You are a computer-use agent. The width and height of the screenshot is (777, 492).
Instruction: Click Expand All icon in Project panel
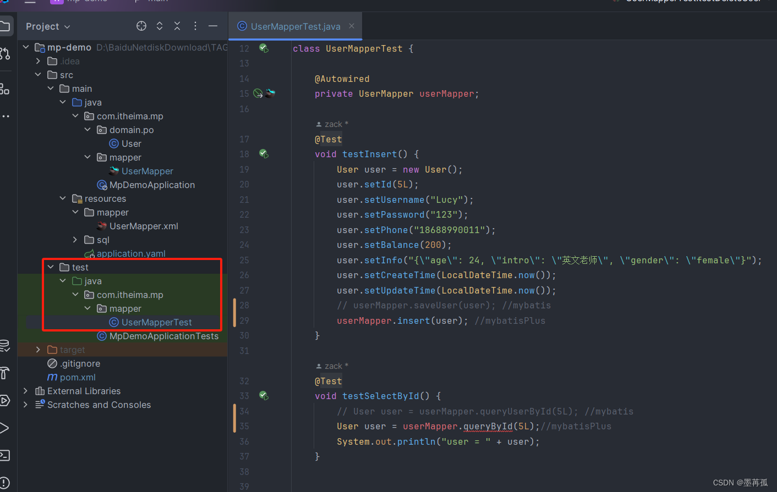pyautogui.click(x=160, y=26)
